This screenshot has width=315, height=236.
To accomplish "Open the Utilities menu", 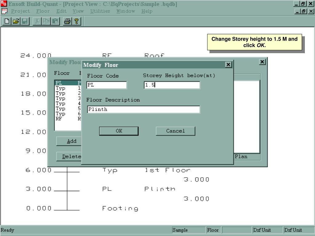I will coord(100,11).
